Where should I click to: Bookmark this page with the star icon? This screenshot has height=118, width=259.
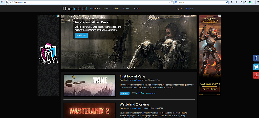(241, 2)
